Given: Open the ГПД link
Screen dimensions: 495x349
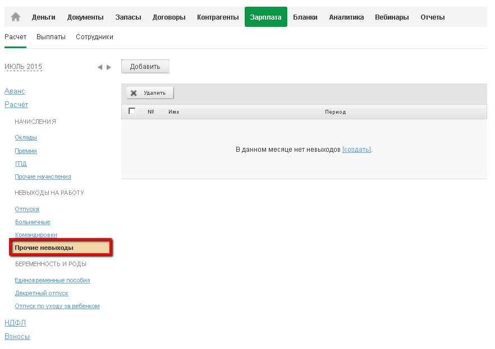Looking at the screenshot, I should 21,164.
